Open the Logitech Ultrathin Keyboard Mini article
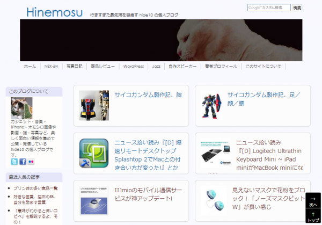The height and width of the screenshot is (225, 322). (269, 155)
